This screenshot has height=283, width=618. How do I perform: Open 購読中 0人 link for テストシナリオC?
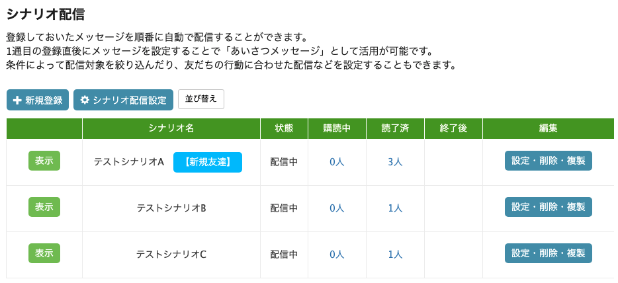337,255
